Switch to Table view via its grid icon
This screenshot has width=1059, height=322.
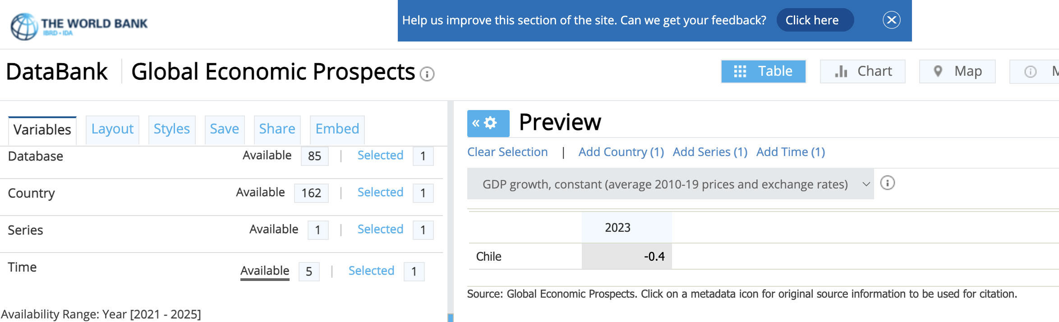(740, 71)
